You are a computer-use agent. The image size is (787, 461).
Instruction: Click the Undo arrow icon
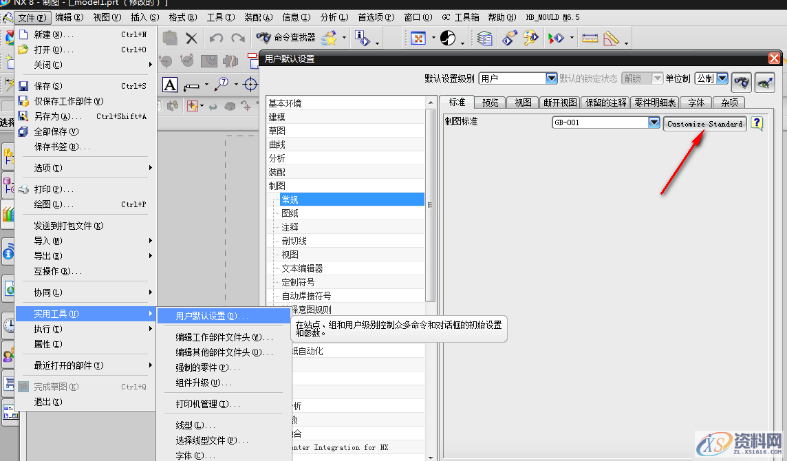click(x=216, y=38)
